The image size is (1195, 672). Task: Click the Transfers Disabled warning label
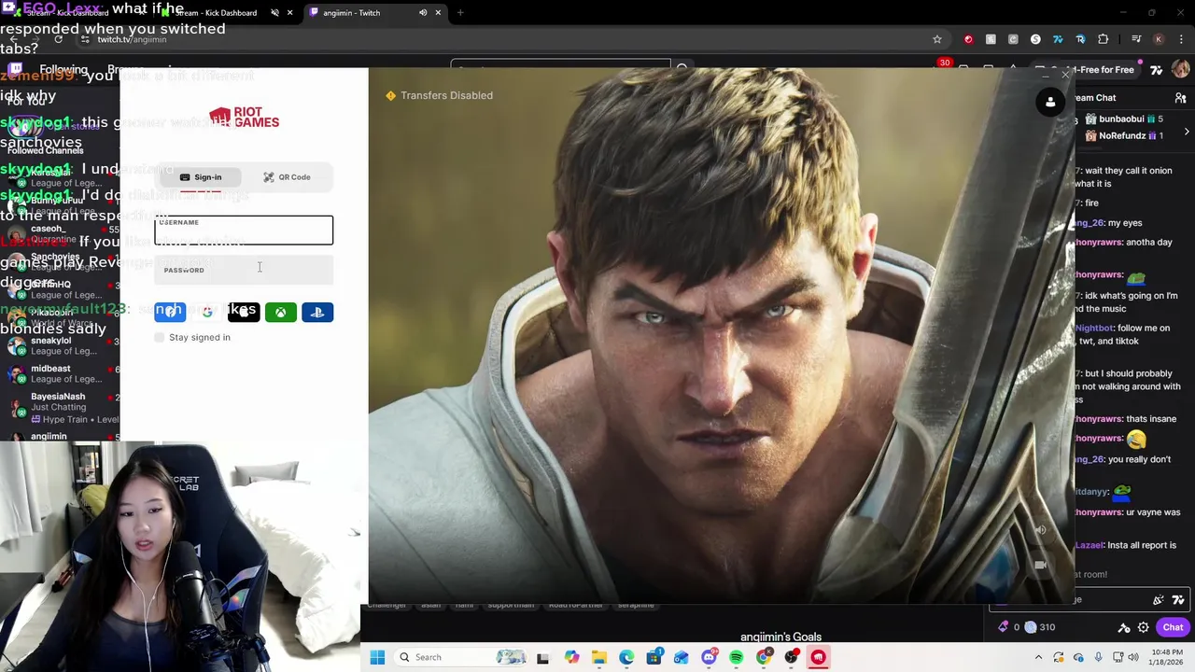pos(440,95)
